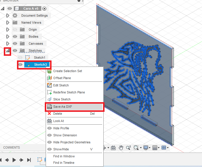
Task: Collapse the Sketches folder
Action: click(8, 51)
